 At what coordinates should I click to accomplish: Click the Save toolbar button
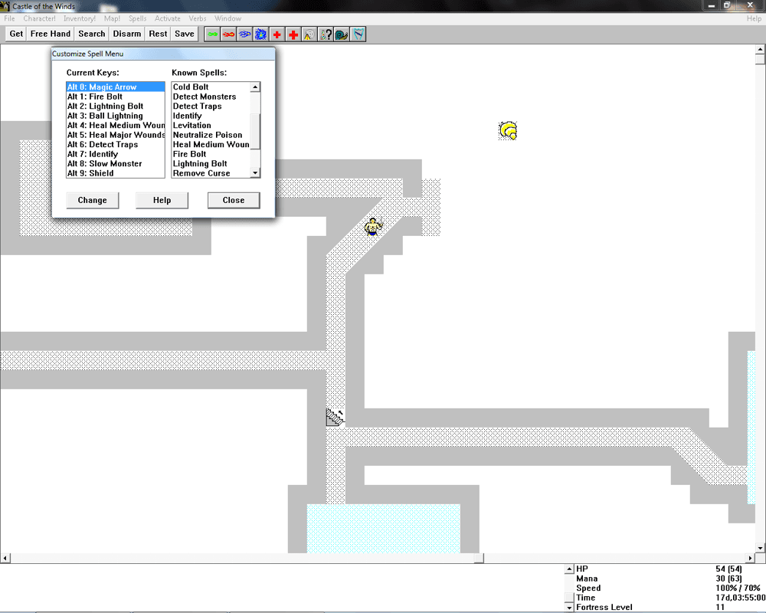pos(185,34)
